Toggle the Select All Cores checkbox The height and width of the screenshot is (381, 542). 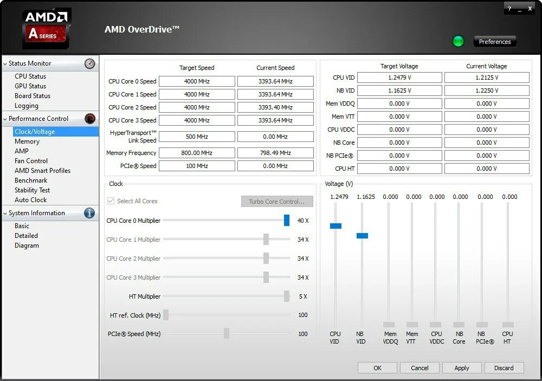111,201
